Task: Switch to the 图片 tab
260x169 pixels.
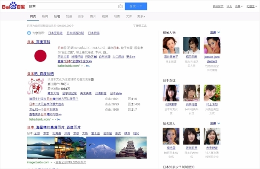Action: click(93, 16)
